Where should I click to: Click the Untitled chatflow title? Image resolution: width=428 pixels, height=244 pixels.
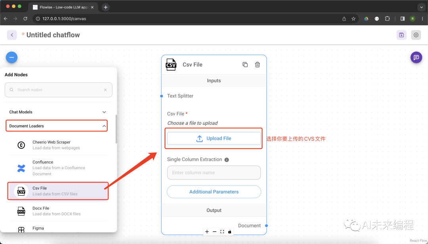pyautogui.click(x=53, y=35)
